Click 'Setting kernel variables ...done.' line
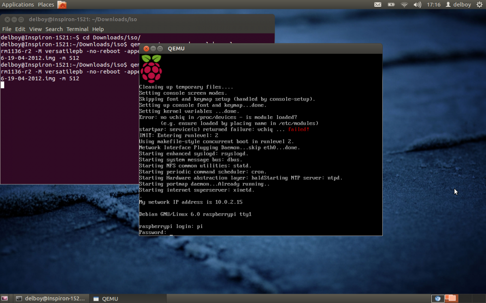This screenshot has width=486, height=303. [189, 111]
